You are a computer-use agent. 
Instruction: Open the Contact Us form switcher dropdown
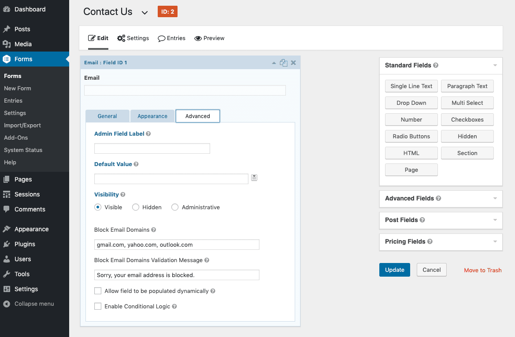pyautogui.click(x=144, y=13)
